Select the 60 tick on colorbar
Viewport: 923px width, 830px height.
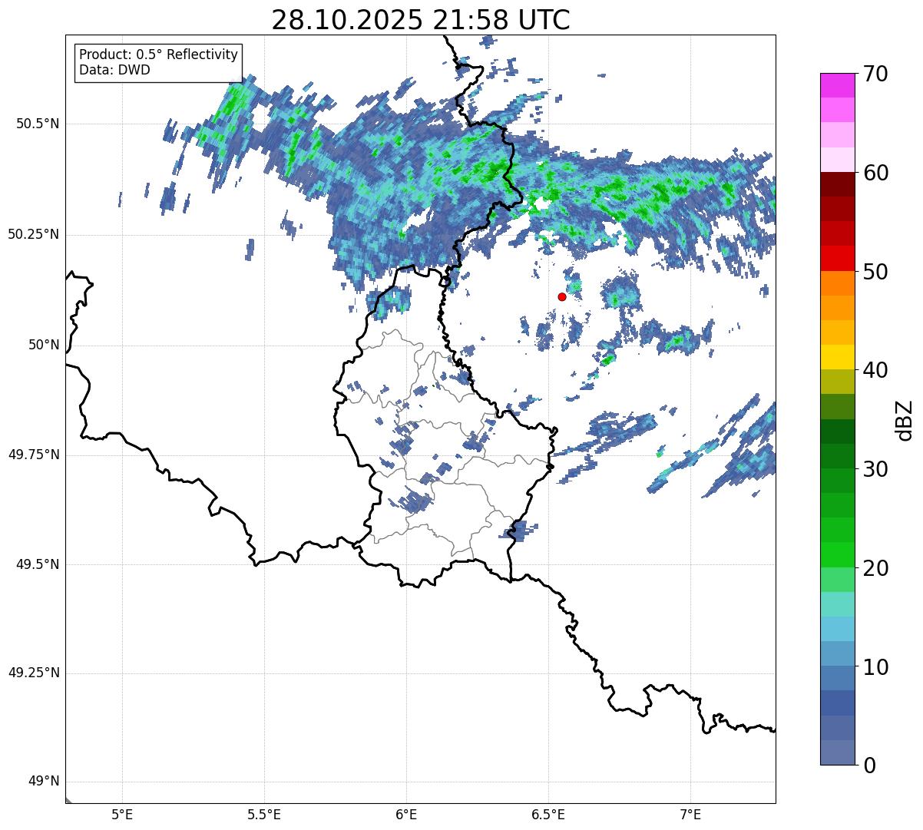[875, 173]
